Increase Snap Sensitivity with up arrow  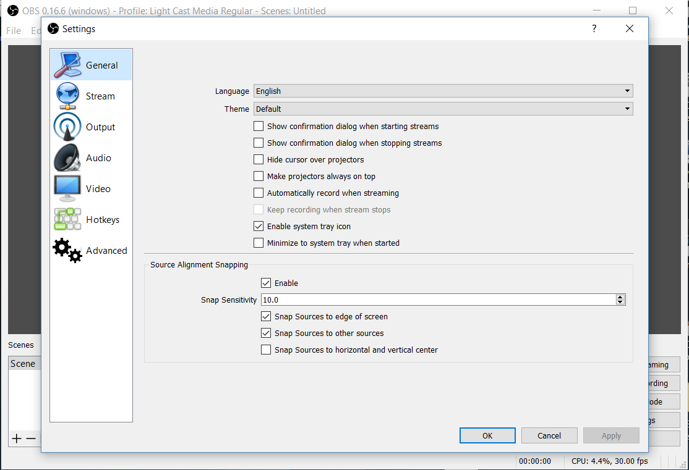[620, 297]
